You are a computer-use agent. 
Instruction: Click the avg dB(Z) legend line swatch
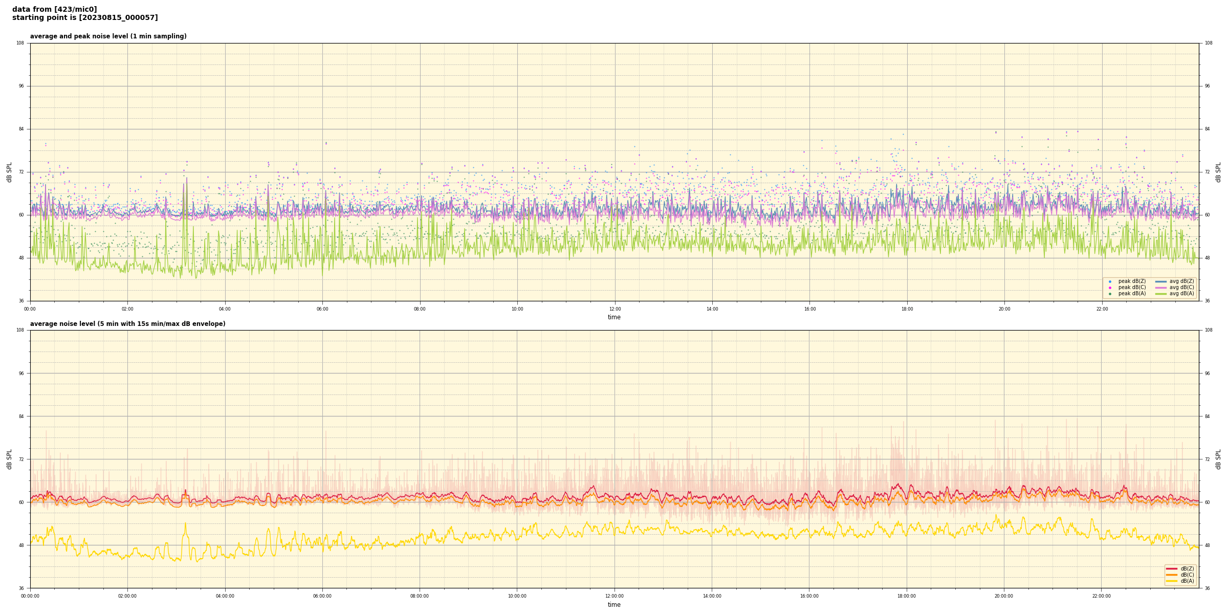point(1161,281)
